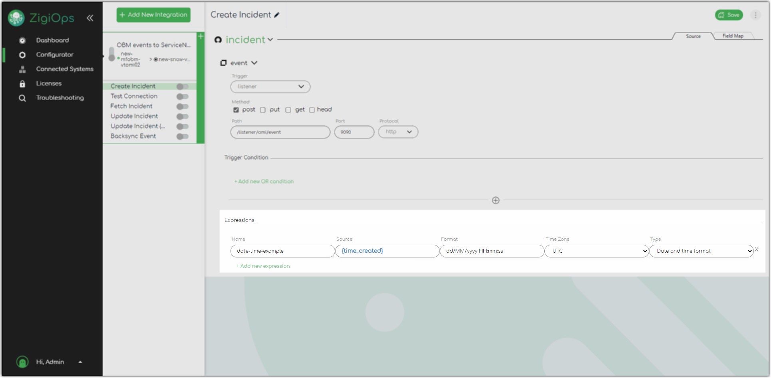This screenshot has width=771, height=378.
Task: Remove the expression with the X icon
Action: pyautogui.click(x=756, y=249)
